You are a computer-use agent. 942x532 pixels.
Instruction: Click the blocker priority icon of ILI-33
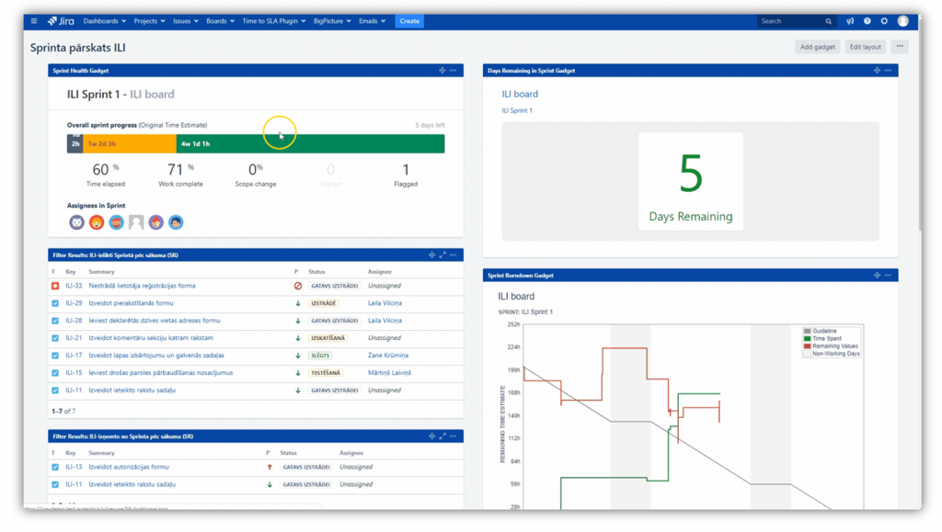point(298,286)
